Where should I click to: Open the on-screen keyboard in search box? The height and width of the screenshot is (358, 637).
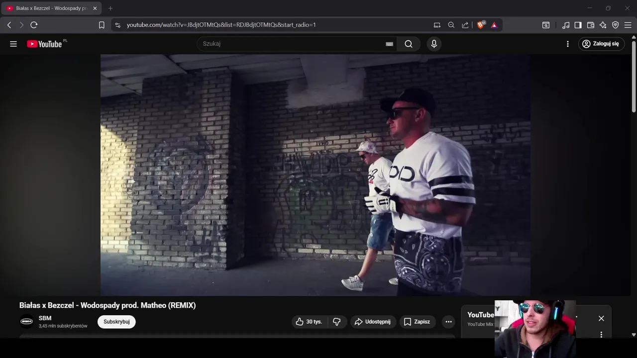pyautogui.click(x=390, y=44)
